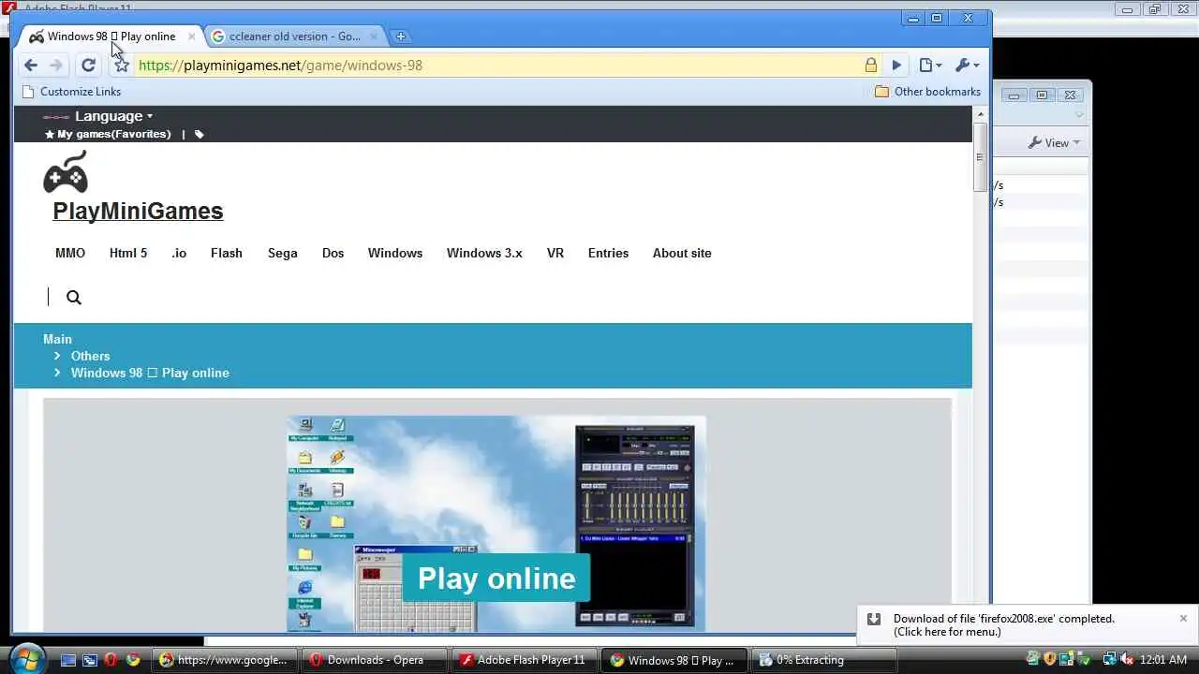This screenshot has width=1199, height=674.
Task: Click the 'Windows 98 Play online' breadcrumb
Action: tap(150, 373)
